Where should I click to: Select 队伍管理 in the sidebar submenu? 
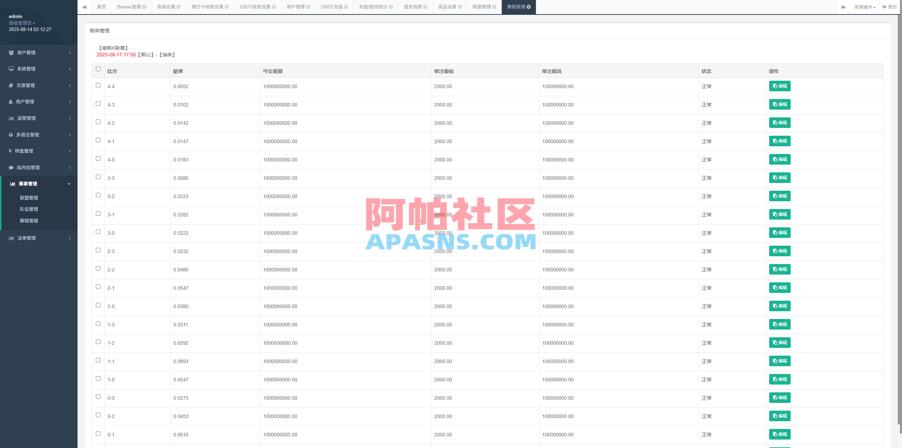point(29,209)
